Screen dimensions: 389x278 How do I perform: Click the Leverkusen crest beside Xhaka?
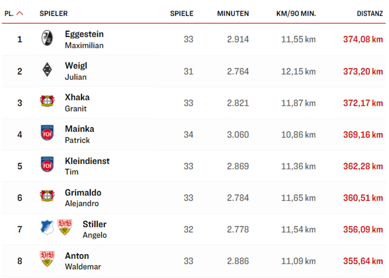(x=47, y=101)
